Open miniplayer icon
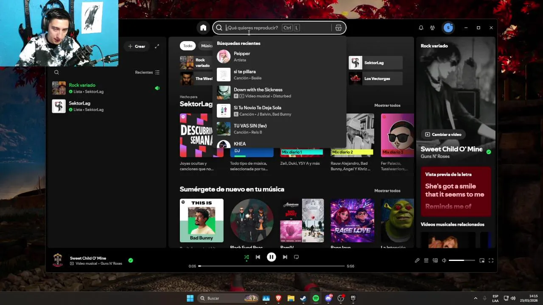Image resolution: width=543 pixels, height=305 pixels. click(482, 261)
